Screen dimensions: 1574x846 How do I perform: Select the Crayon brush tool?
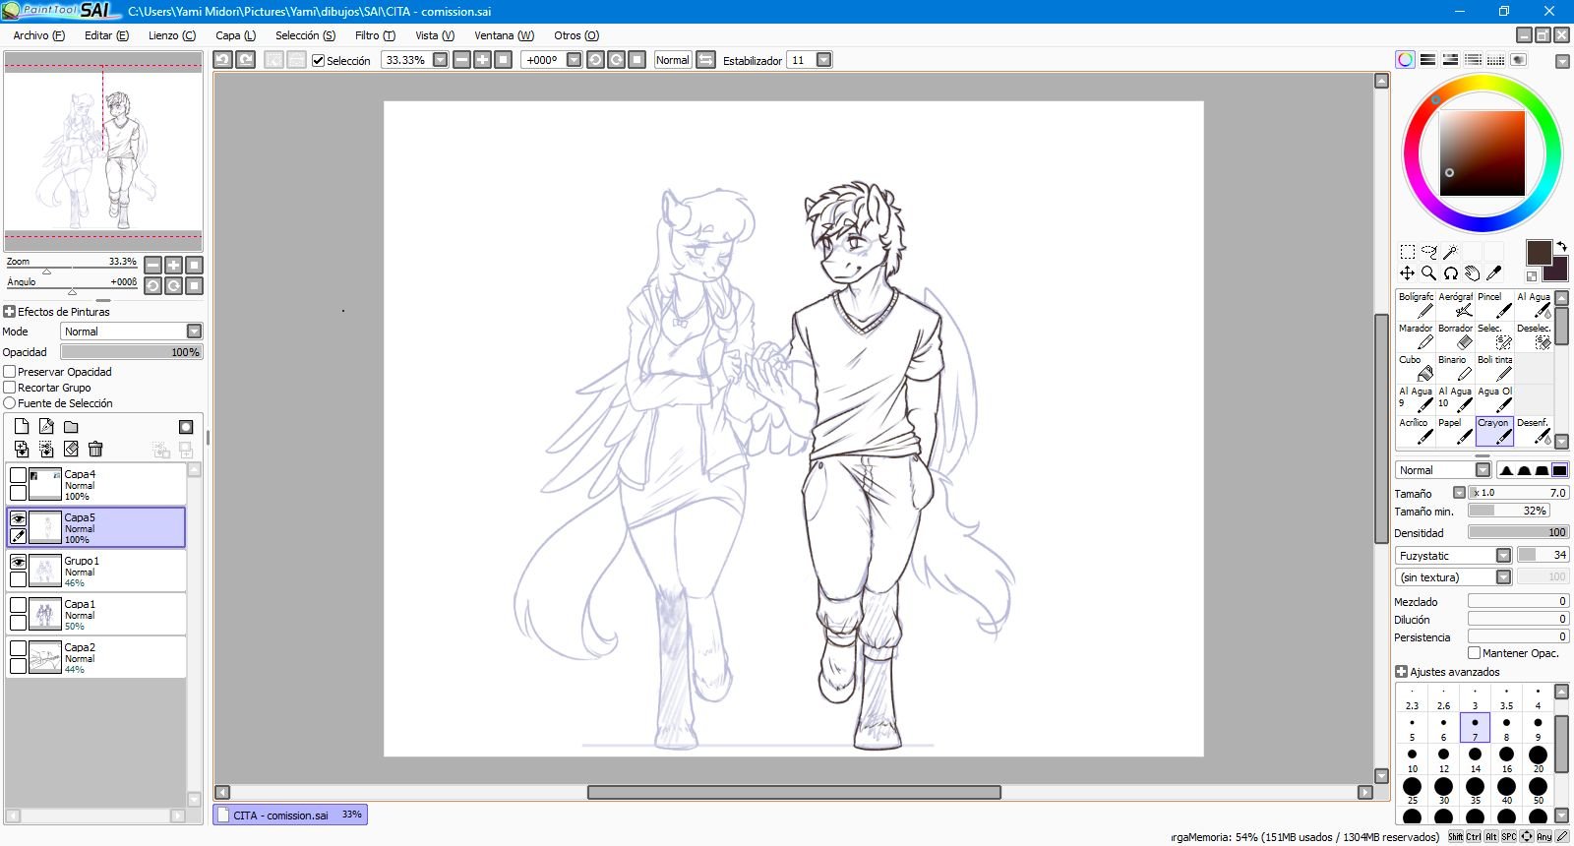(1494, 431)
